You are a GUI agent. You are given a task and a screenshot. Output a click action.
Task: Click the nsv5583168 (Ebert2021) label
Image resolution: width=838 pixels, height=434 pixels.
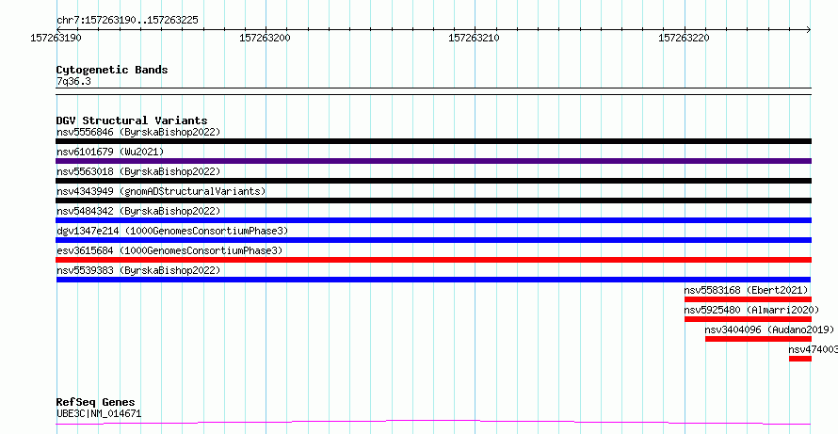[x=746, y=290]
